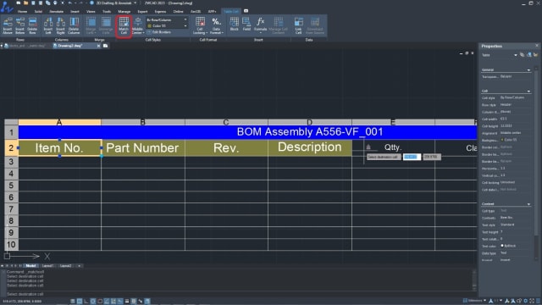Click the settings gear in status bar

(525, 301)
